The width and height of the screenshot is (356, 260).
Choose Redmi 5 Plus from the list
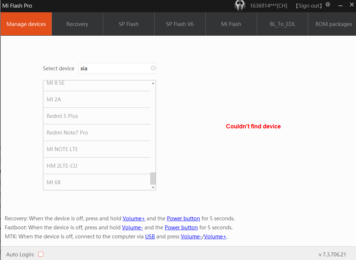[97, 116]
